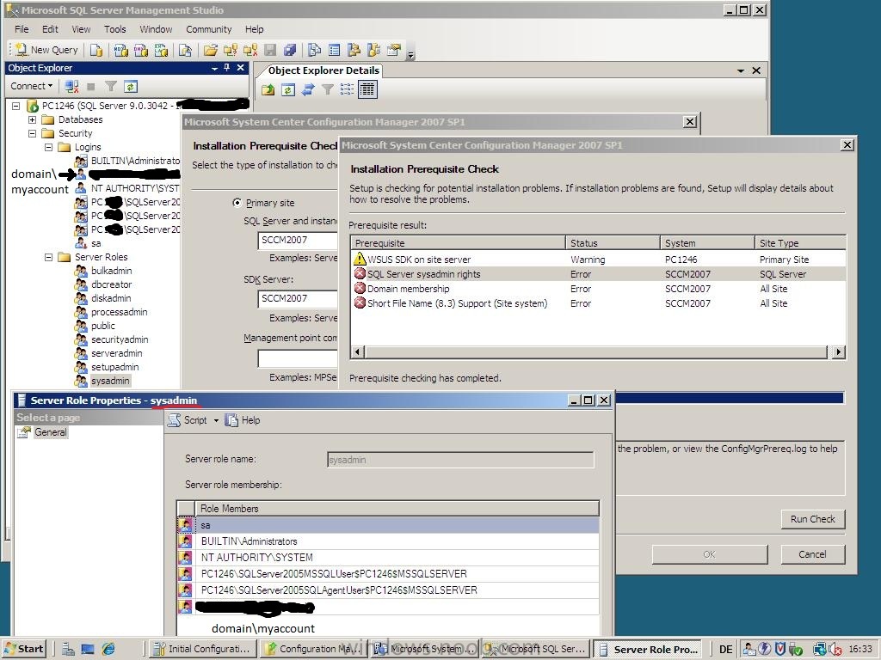Open the Edit menu
881x660 pixels.
point(50,29)
